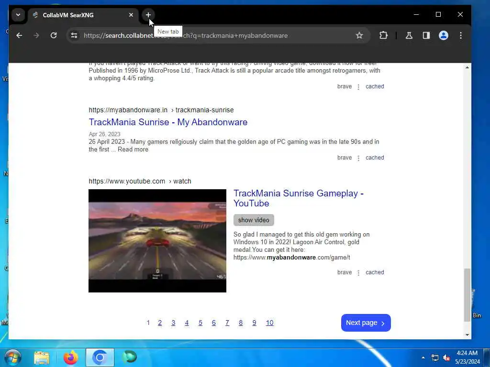Screen dimensions: 490x367
Task: Select the CollabVM SearXNG tab
Action: (x=83, y=15)
